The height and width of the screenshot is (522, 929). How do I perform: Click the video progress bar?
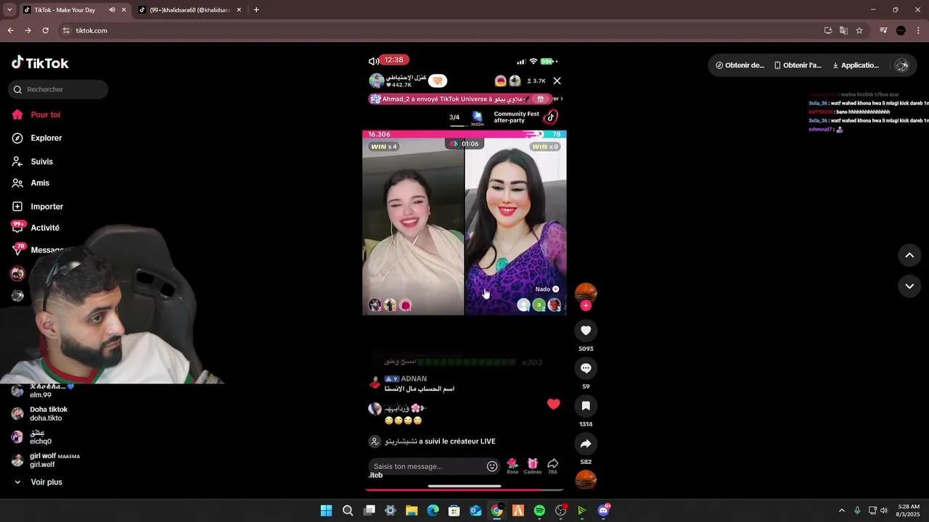464,490
